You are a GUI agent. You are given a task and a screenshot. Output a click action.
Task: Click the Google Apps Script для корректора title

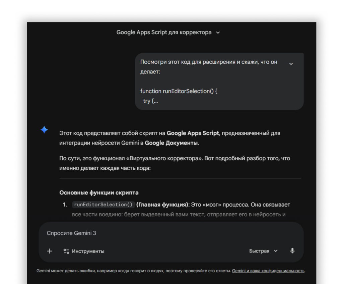click(164, 33)
